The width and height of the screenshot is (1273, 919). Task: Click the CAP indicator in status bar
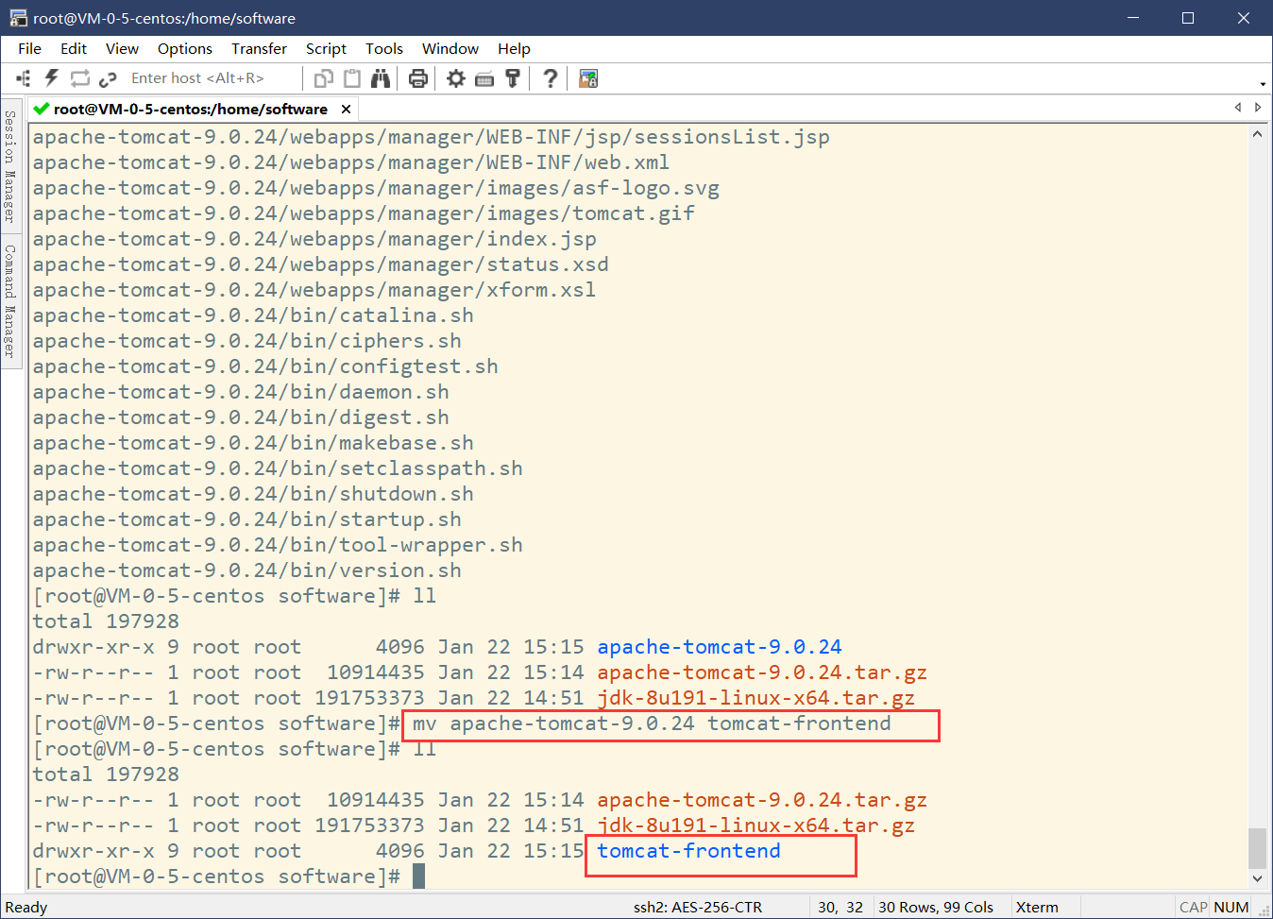click(x=1194, y=907)
